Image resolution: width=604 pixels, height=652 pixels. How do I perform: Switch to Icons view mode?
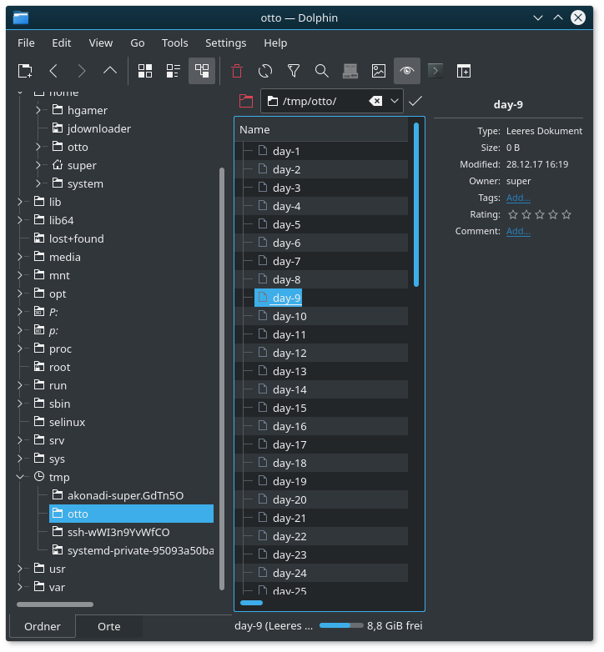pyautogui.click(x=145, y=71)
